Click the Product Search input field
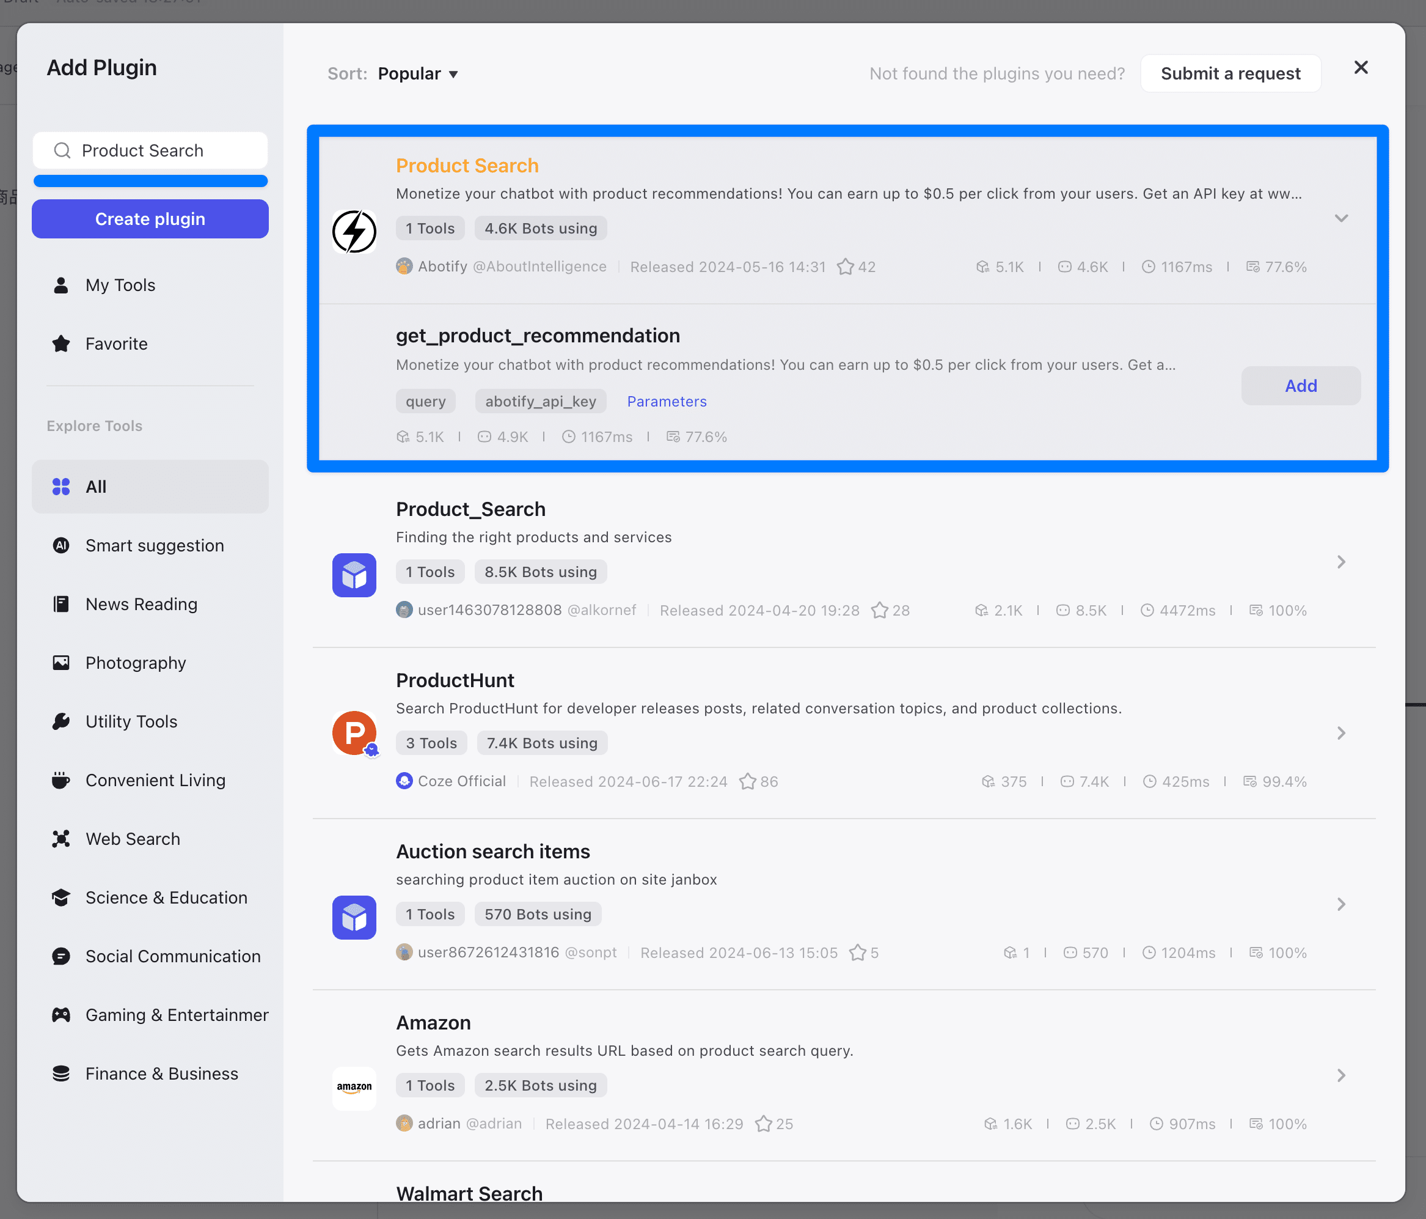This screenshot has height=1219, width=1426. (x=165, y=151)
